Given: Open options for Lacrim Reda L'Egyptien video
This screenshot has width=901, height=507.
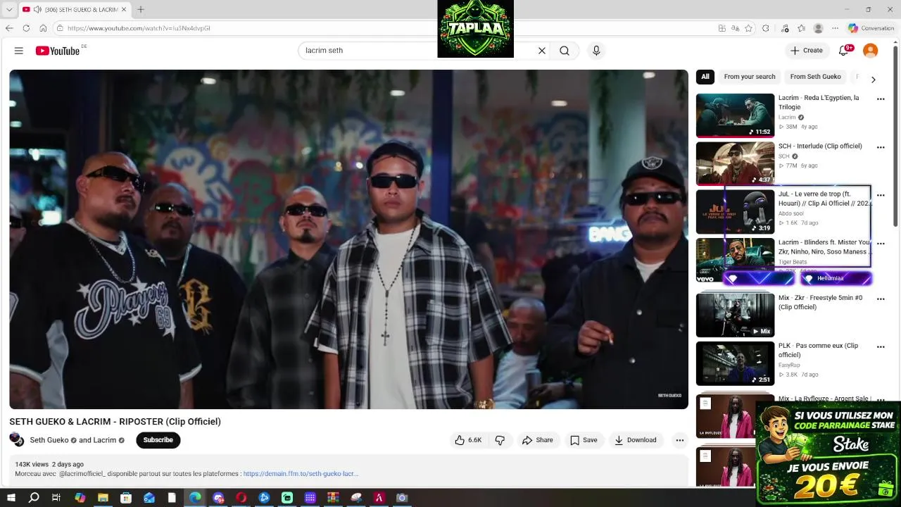Looking at the screenshot, I should pos(881,99).
